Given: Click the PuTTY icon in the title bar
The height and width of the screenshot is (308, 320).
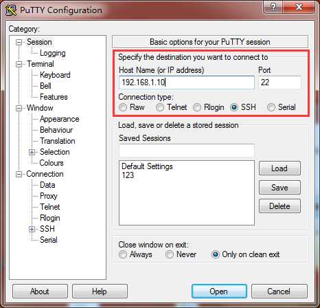Looking at the screenshot, I should [x=11, y=10].
